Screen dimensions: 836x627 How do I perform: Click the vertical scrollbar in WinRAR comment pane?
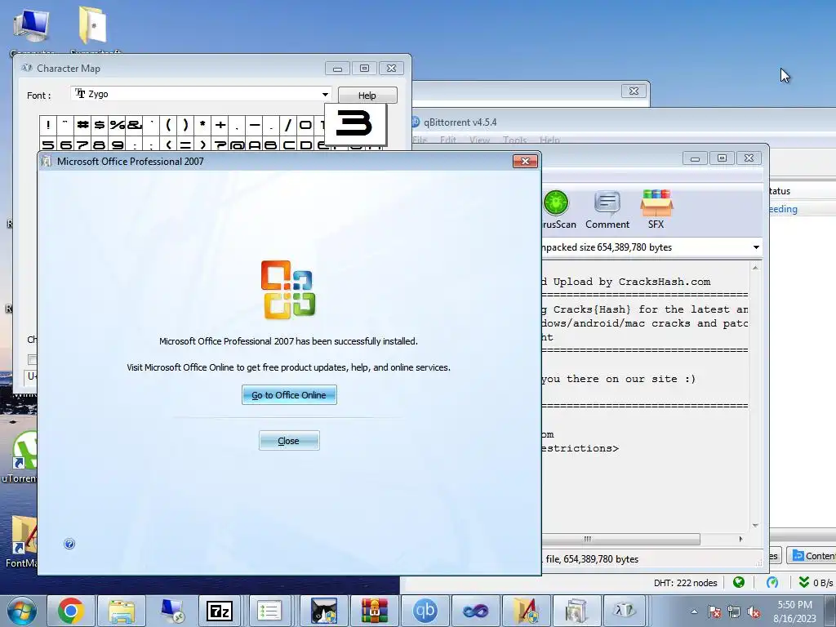(755, 396)
